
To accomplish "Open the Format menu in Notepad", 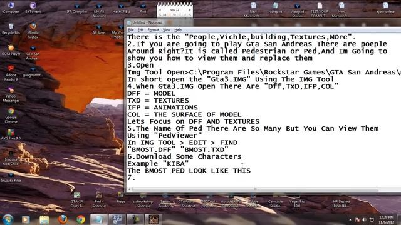I will pyautogui.click(x=153, y=30).
